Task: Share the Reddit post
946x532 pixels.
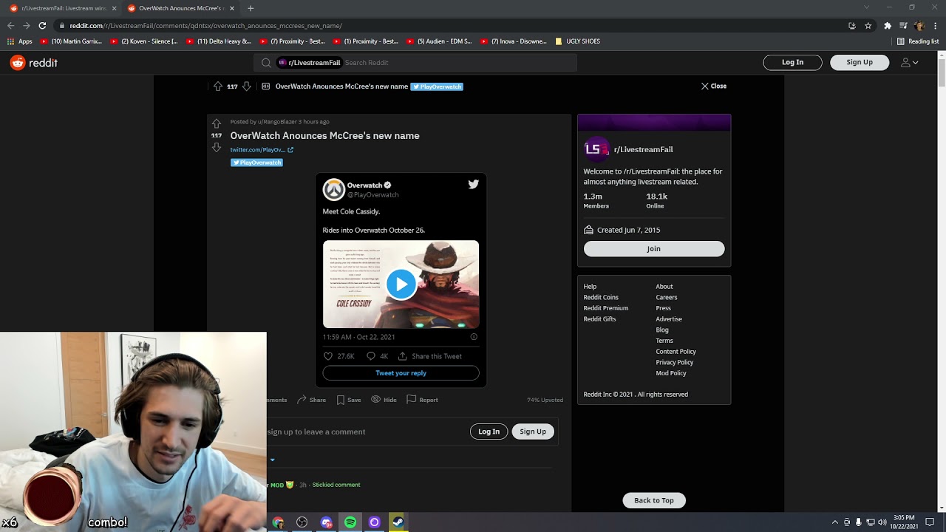Action: [x=311, y=400]
